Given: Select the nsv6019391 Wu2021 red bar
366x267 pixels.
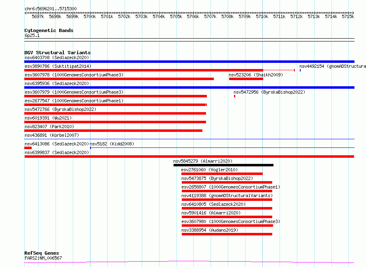Looking at the screenshot, I should click(x=115, y=122).
